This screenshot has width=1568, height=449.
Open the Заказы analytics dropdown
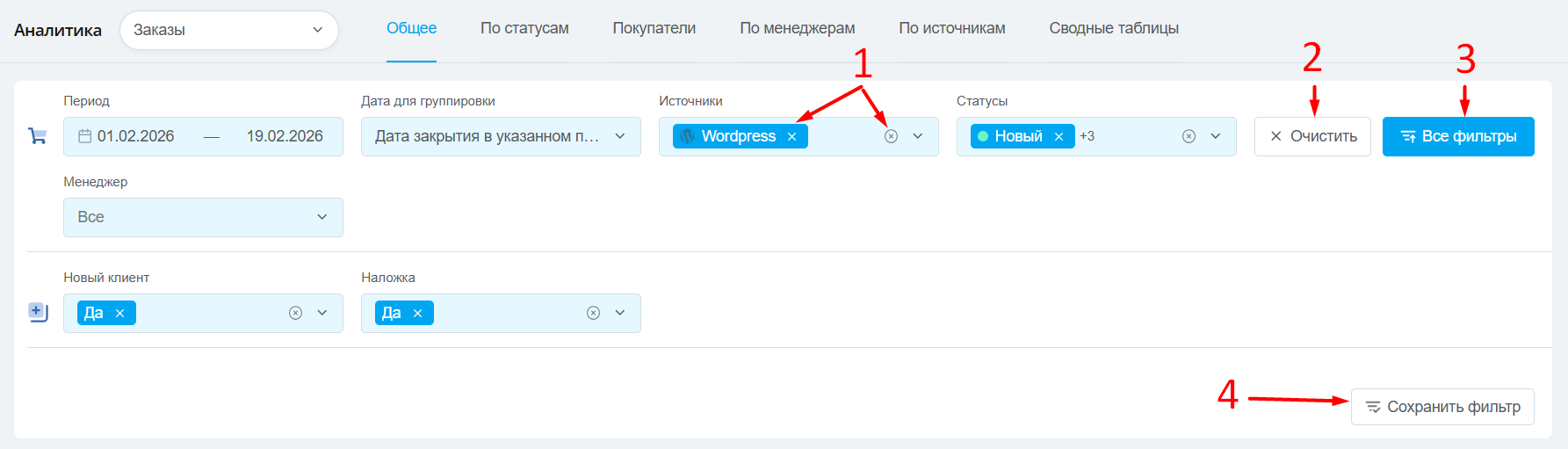click(228, 30)
